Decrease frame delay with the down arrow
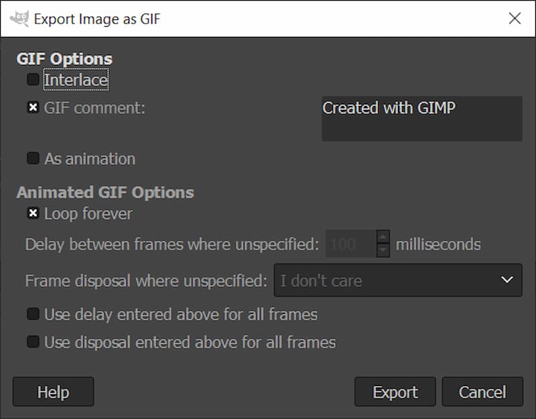This screenshot has height=419, width=536. (383, 251)
